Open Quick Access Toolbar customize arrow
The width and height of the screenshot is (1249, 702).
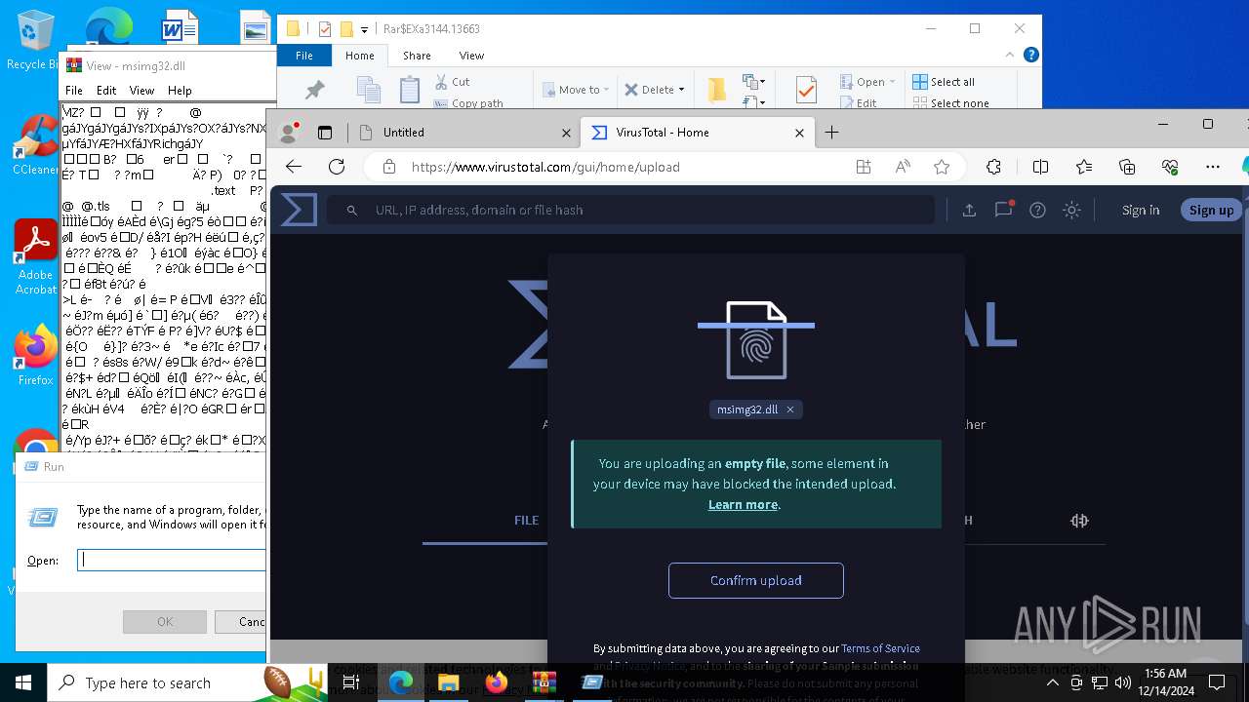click(x=364, y=30)
